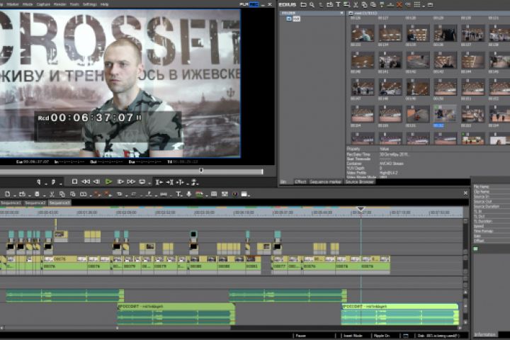Set the Out point with the Set Out icon
Image resolution: width=510 pixels, height=340 pixels.
[54, 182]
